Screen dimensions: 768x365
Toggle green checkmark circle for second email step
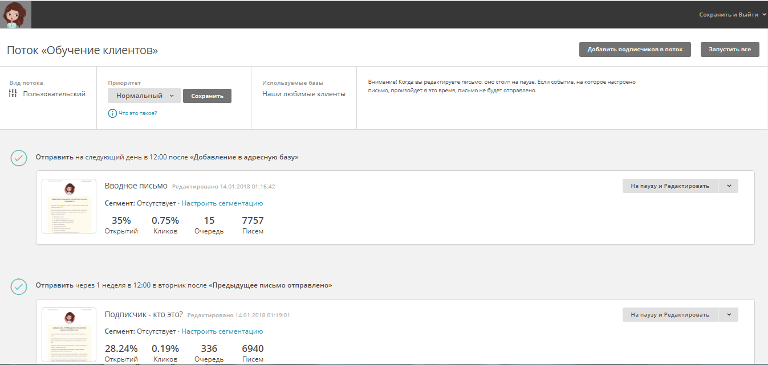pos(19,286)
